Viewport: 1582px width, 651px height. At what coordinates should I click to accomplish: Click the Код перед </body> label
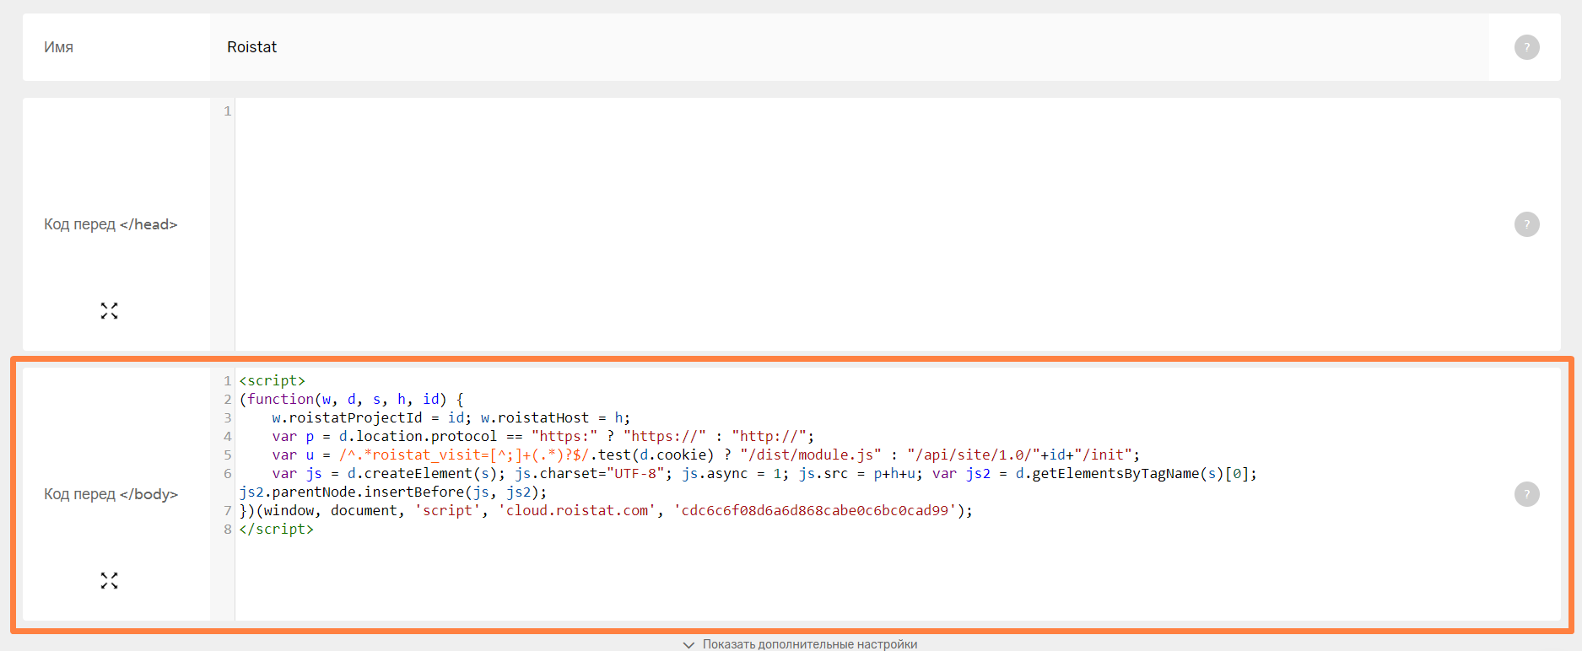111,494
